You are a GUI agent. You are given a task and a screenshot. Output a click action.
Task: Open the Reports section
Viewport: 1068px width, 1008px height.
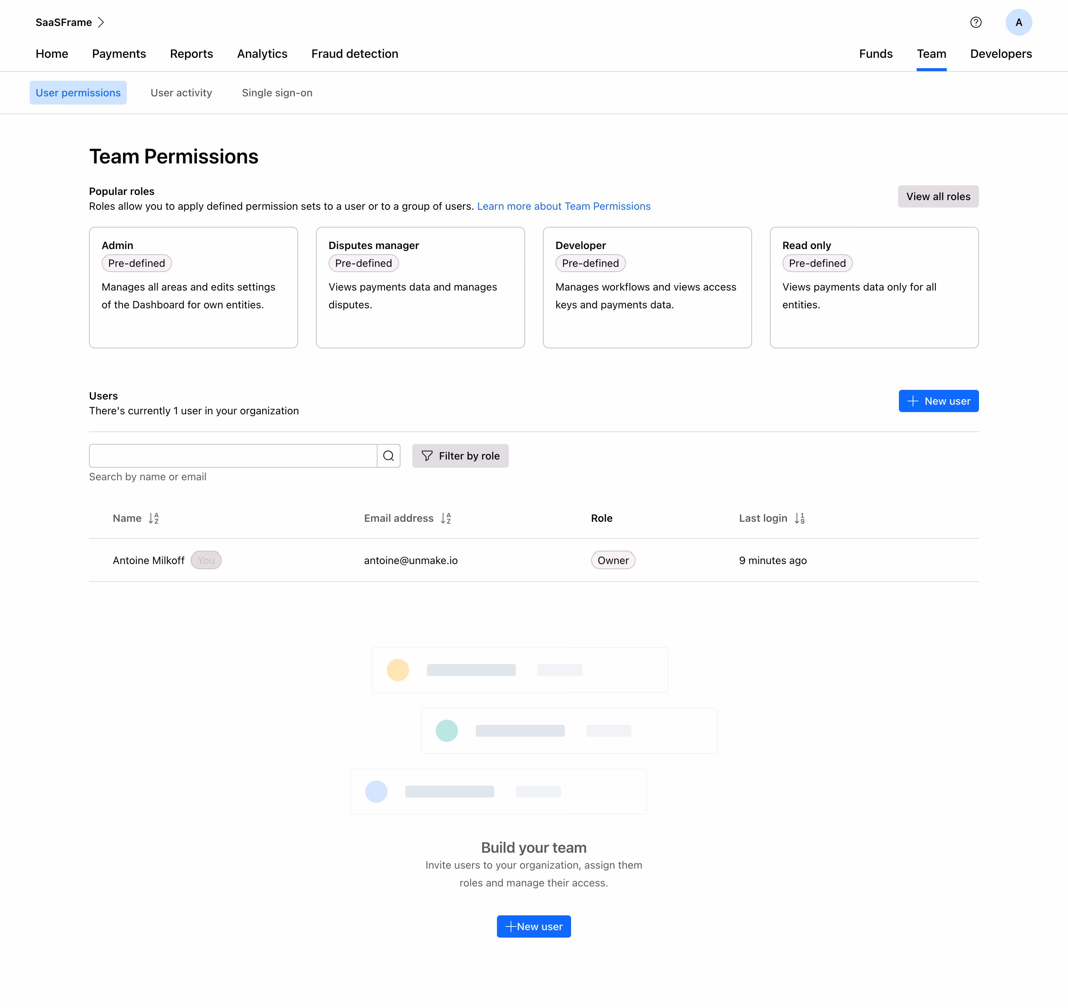(x=191, y=54)
